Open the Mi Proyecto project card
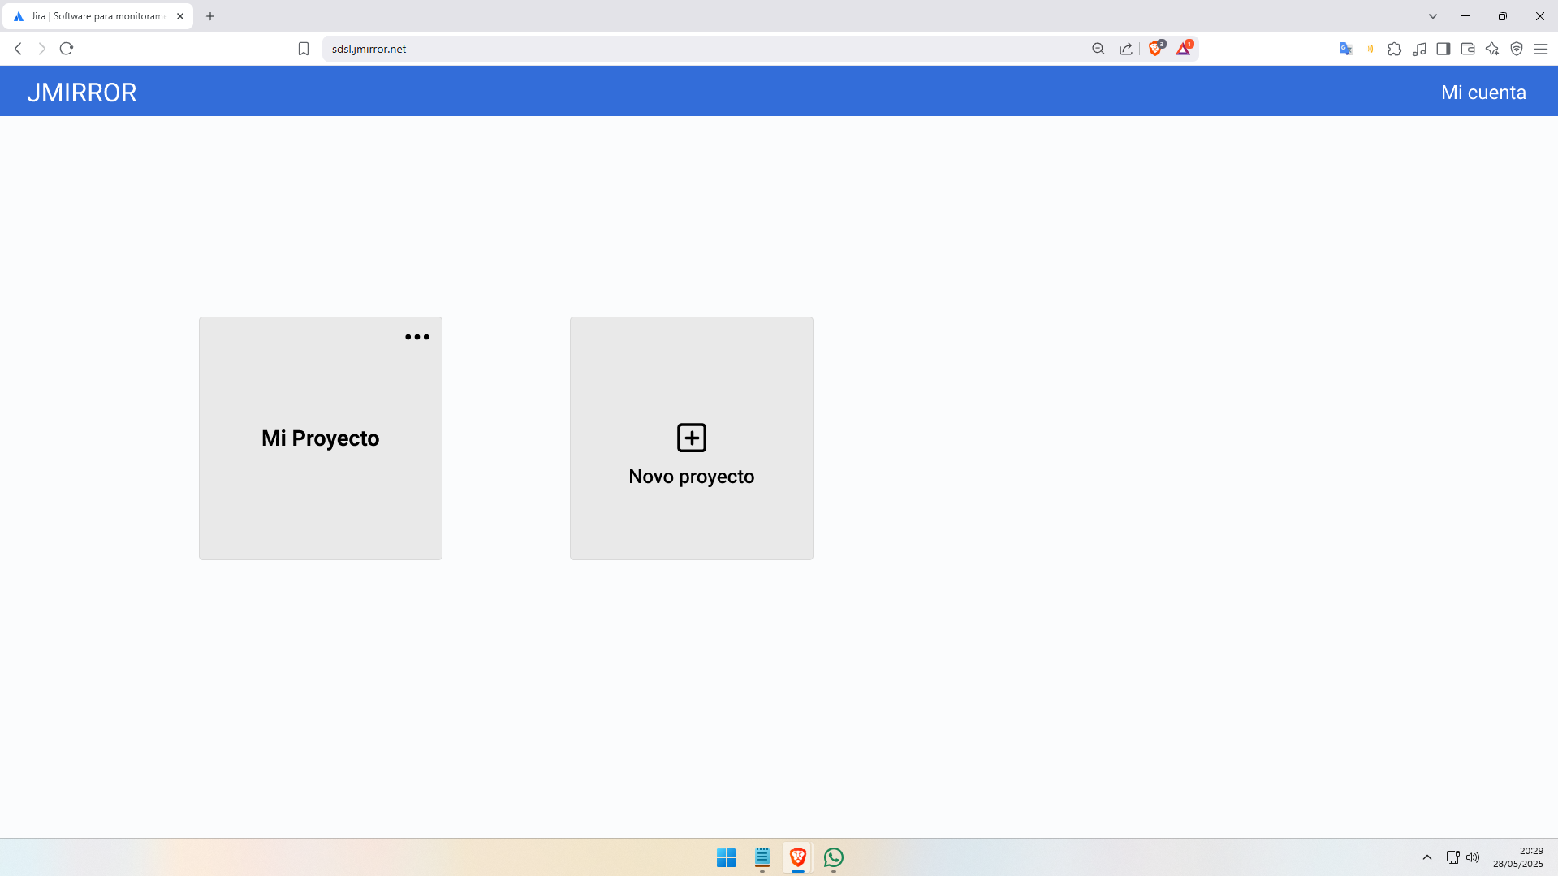Image resolution: width=1558 pixels, height=876 pixels. [x=321, y=438]
